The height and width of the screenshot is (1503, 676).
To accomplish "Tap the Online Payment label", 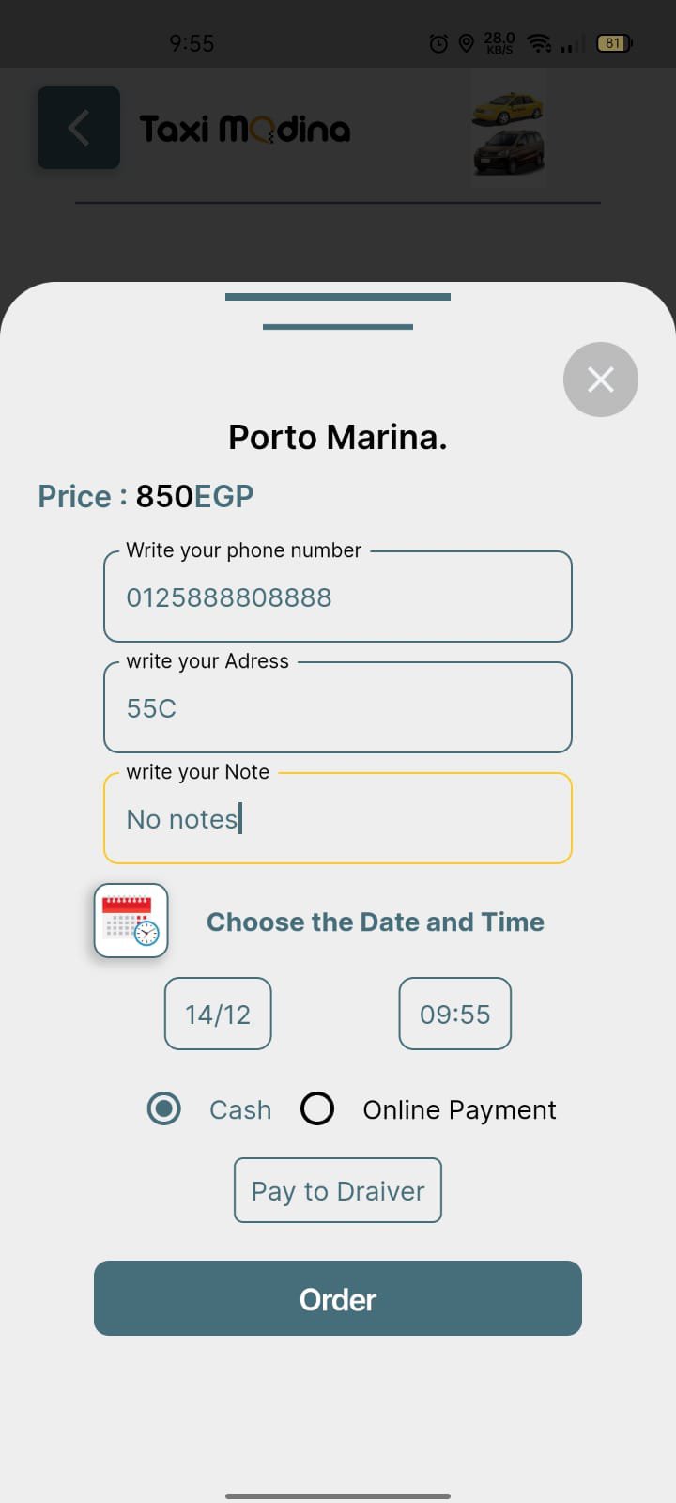I will [x=459, y=1109].
